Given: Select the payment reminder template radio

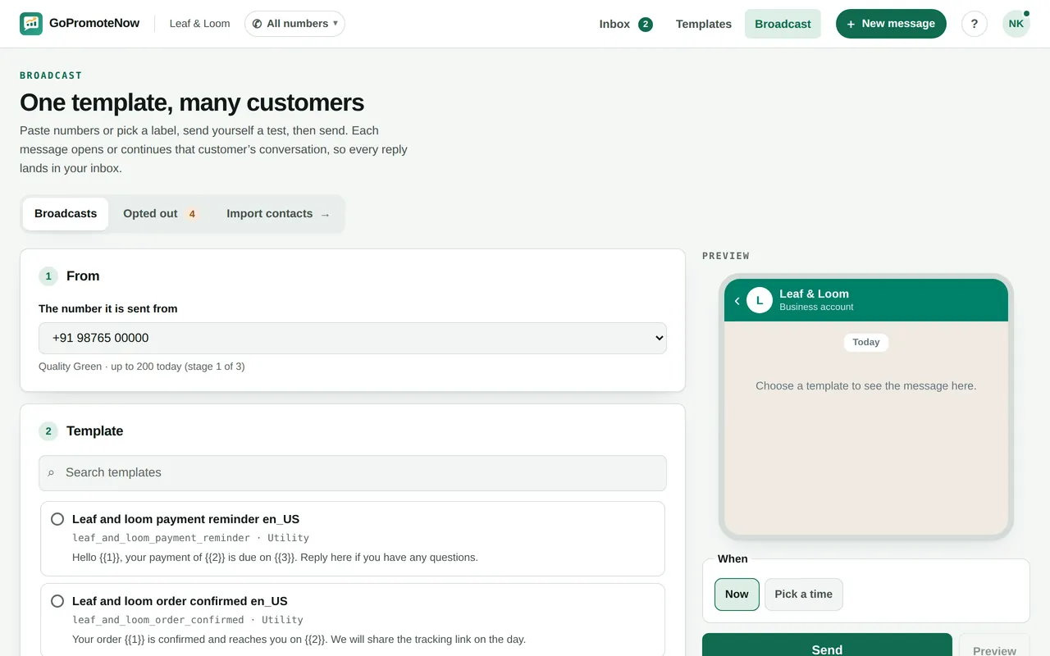Looking at the screenshot, I should coord(57,519).
